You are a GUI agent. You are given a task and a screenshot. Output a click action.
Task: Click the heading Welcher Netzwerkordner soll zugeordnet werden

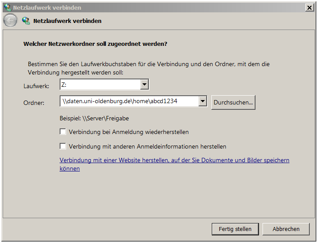[x=95, y=44]
